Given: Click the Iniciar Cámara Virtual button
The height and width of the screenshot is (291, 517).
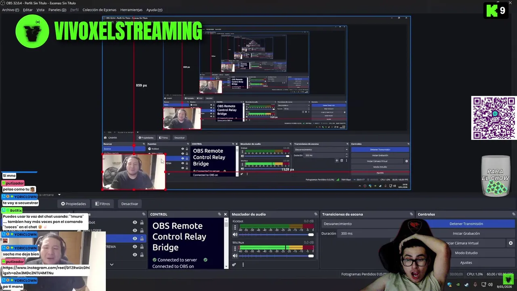Looking at the screenshot, I should [x=462, y=243].
